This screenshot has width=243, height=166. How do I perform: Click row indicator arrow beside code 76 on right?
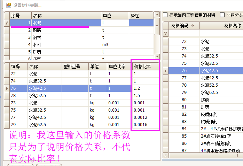click(166, 71)
